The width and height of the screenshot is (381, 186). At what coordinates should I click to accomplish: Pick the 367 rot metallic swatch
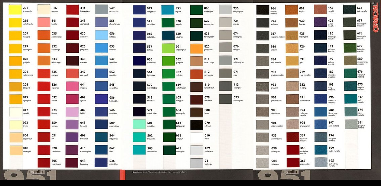[x=293, y=163]
